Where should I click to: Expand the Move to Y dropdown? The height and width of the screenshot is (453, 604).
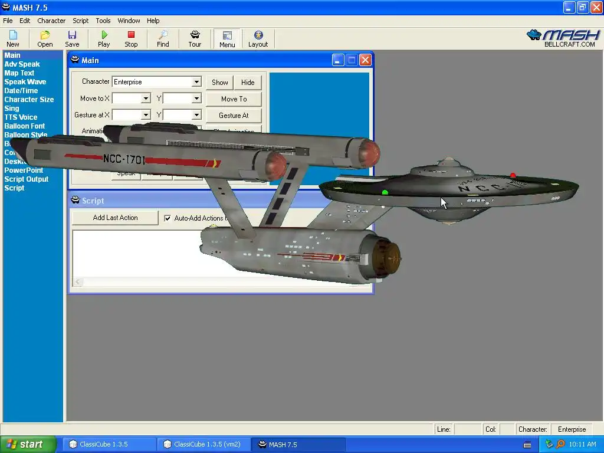pyautogui.click(x=196, y=99)
